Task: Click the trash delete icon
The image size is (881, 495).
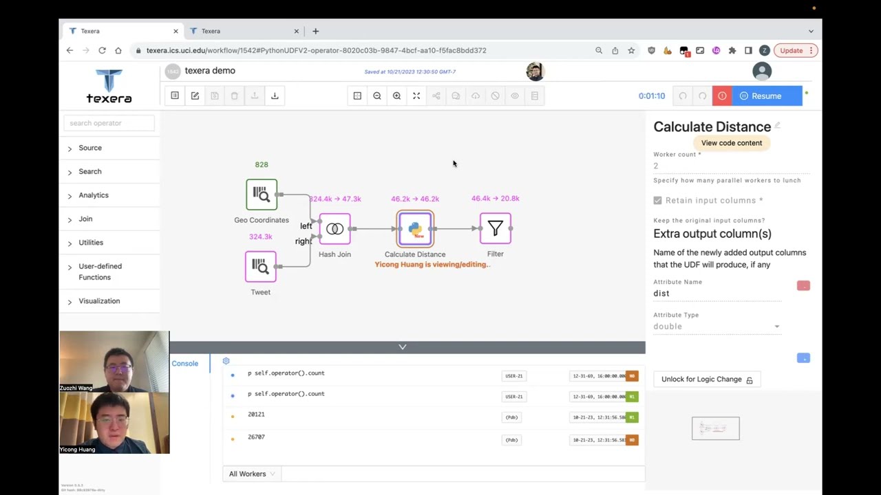Action: tap(235, 96)
